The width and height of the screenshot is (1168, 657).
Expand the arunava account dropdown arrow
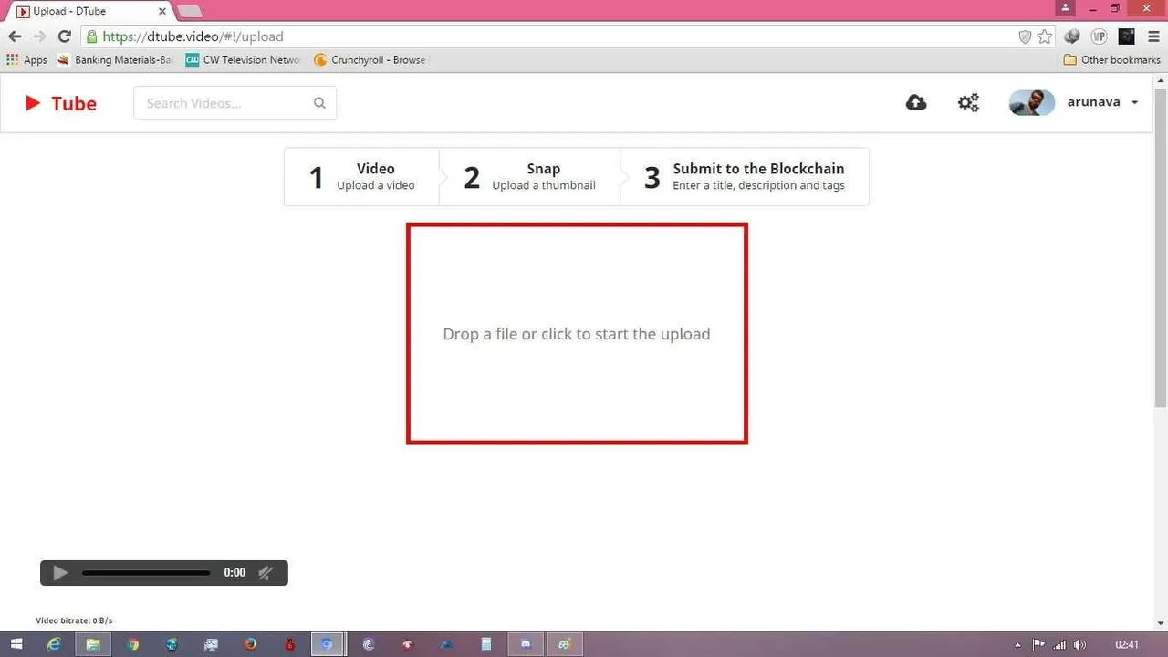(x=1135, y=102)
